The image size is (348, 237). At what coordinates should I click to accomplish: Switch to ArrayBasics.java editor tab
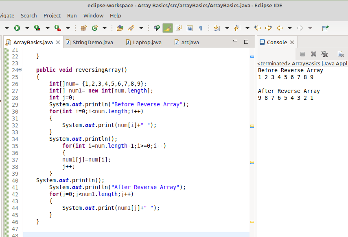(x=33, y=42)
